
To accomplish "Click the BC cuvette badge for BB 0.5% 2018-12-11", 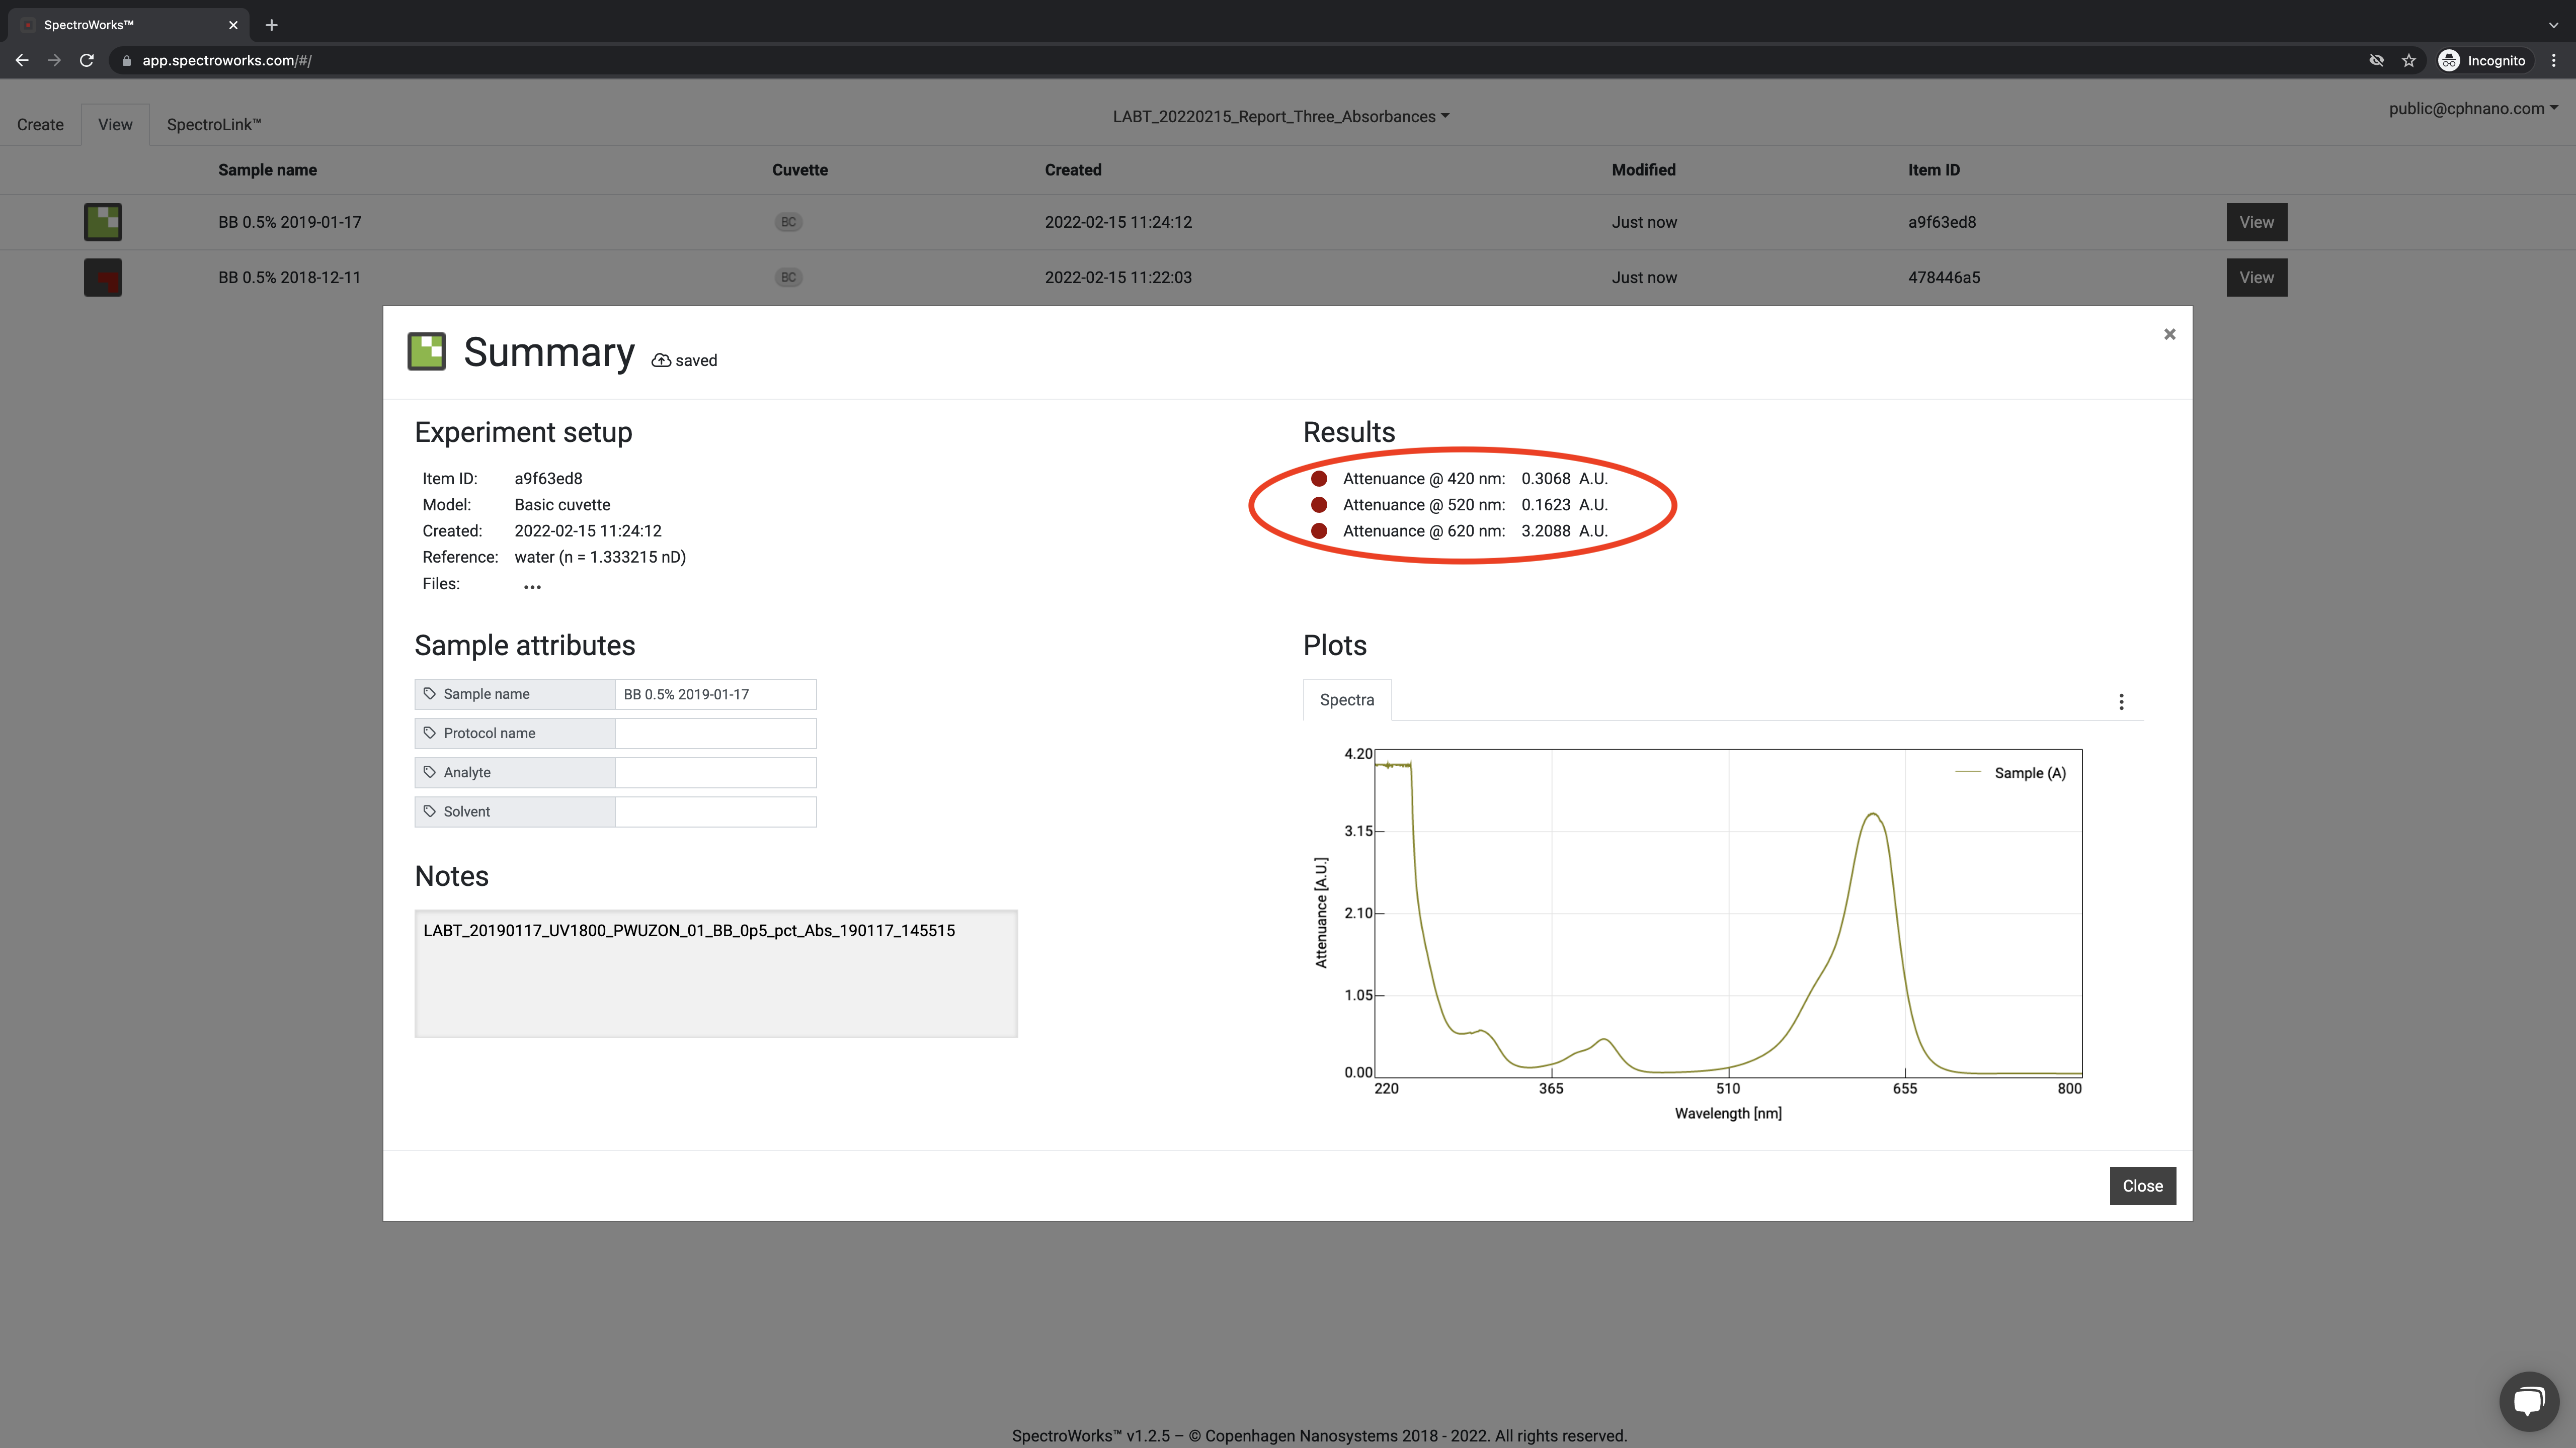I will [x=788, y=278].
